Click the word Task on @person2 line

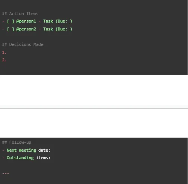(48, 29)
